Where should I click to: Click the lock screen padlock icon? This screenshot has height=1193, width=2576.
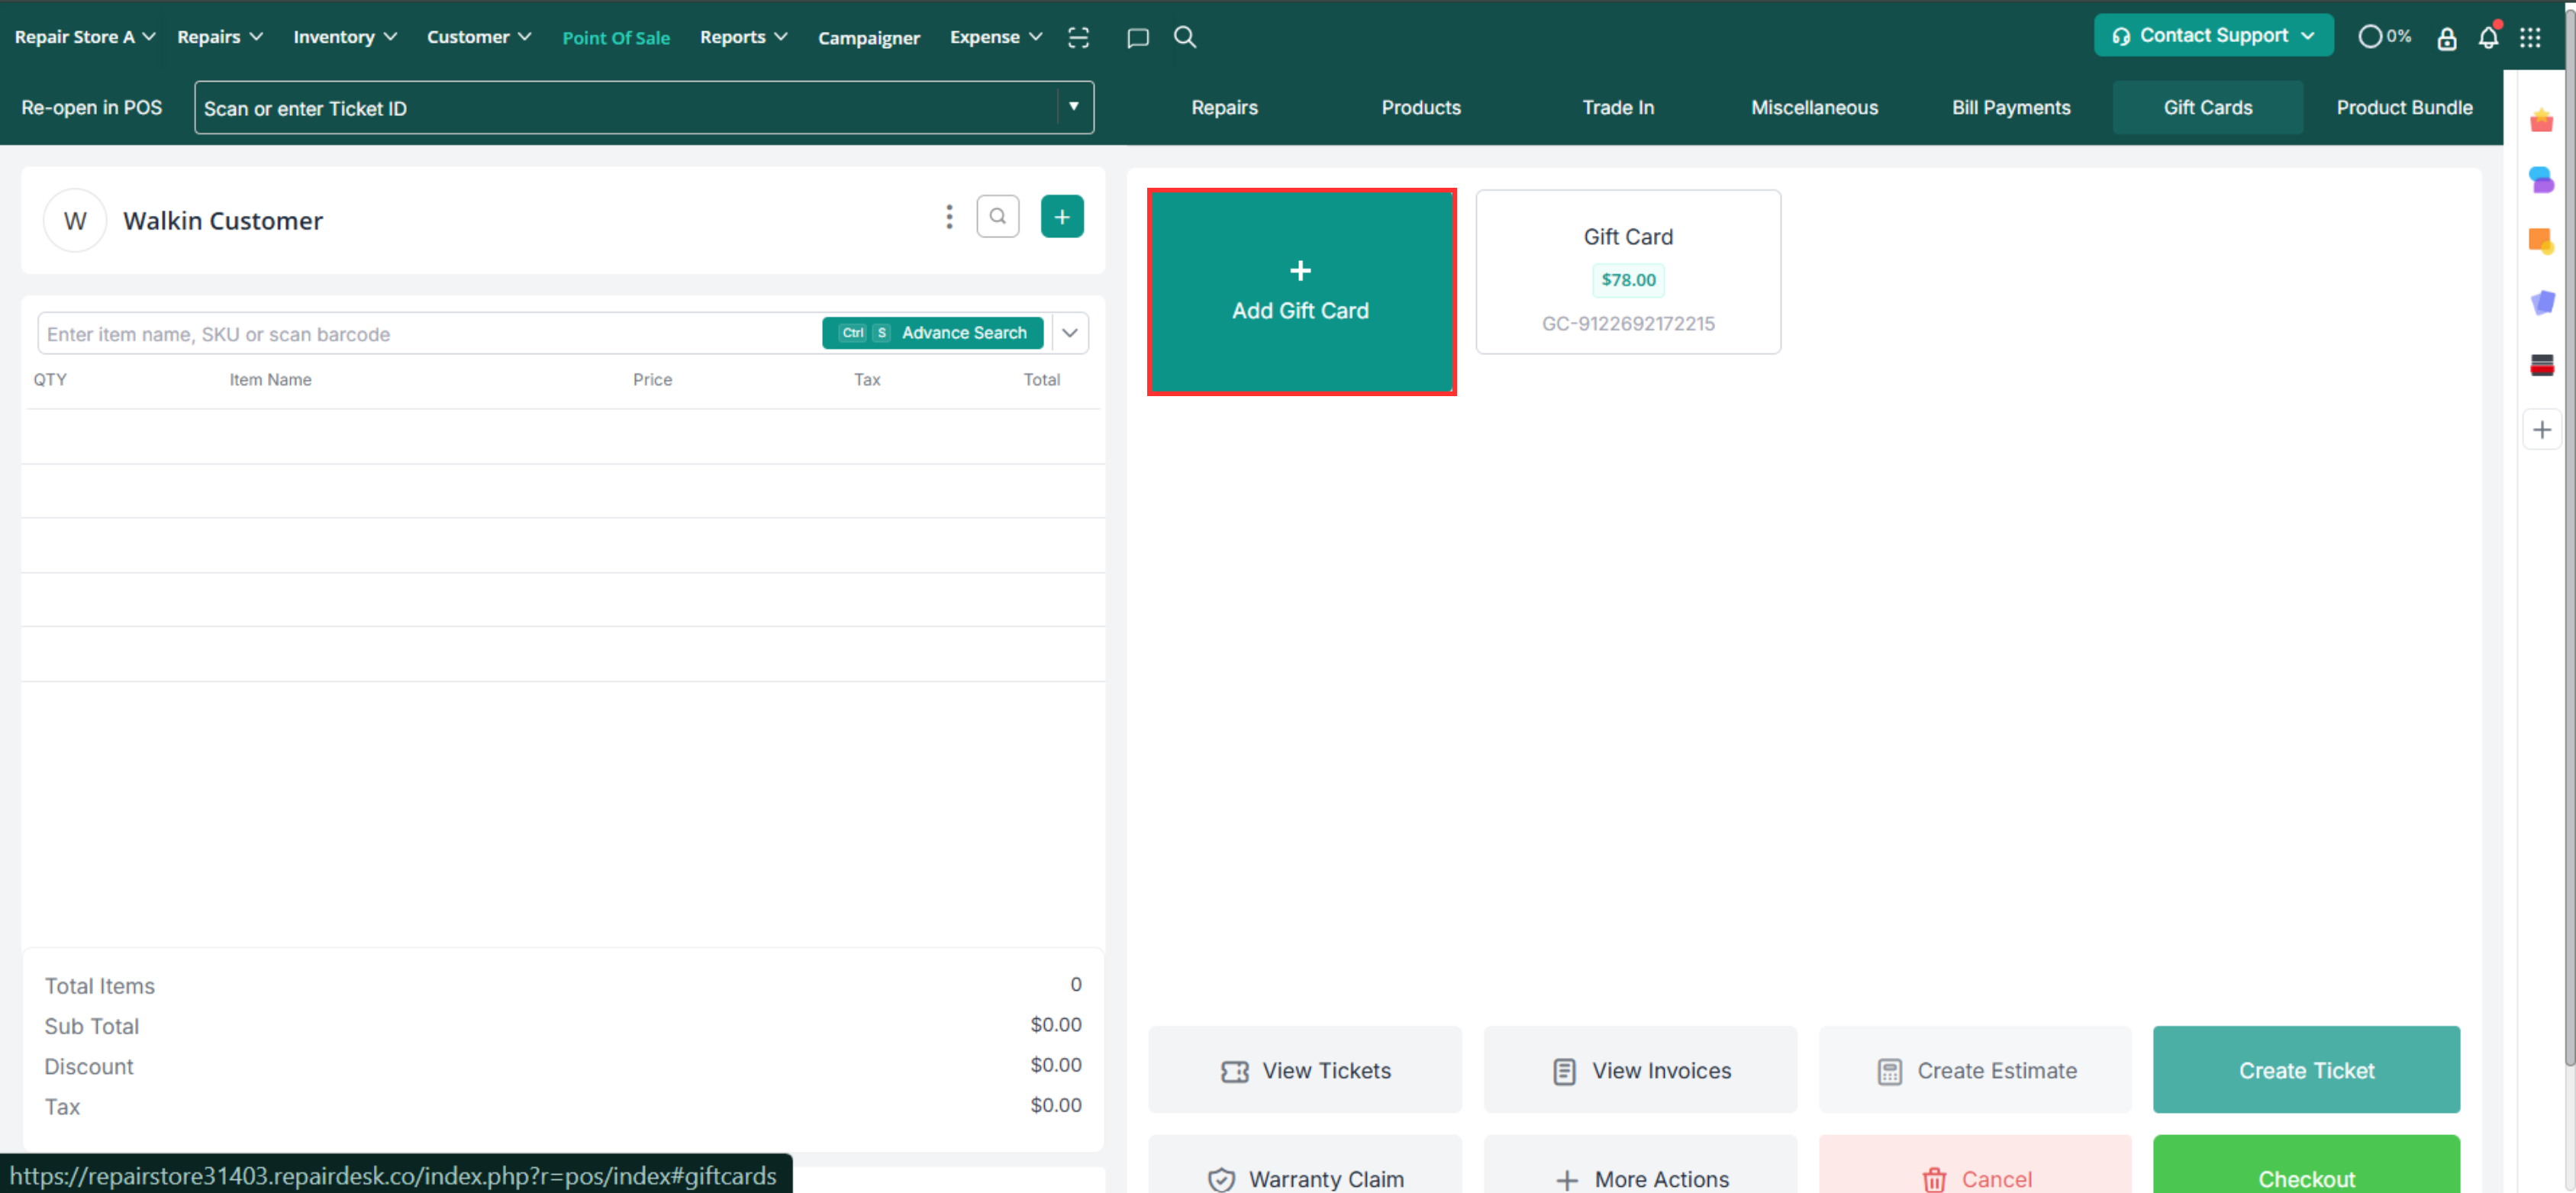2446,38
